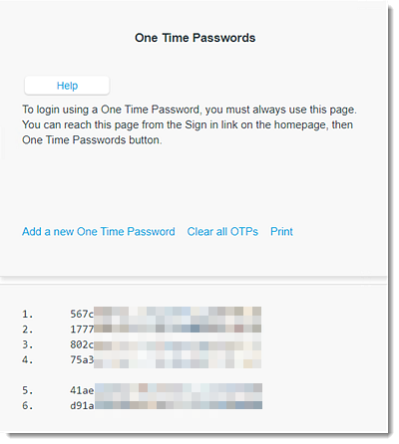Click the Print link
Screen dimensions: 399x444
tap(281, 231)
